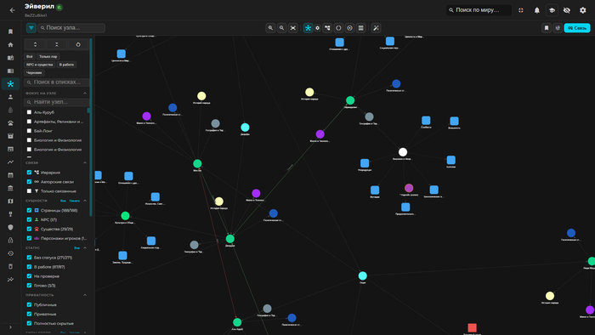
Task: Uncheck the Авторские связи checkbox
Action: 29,182
